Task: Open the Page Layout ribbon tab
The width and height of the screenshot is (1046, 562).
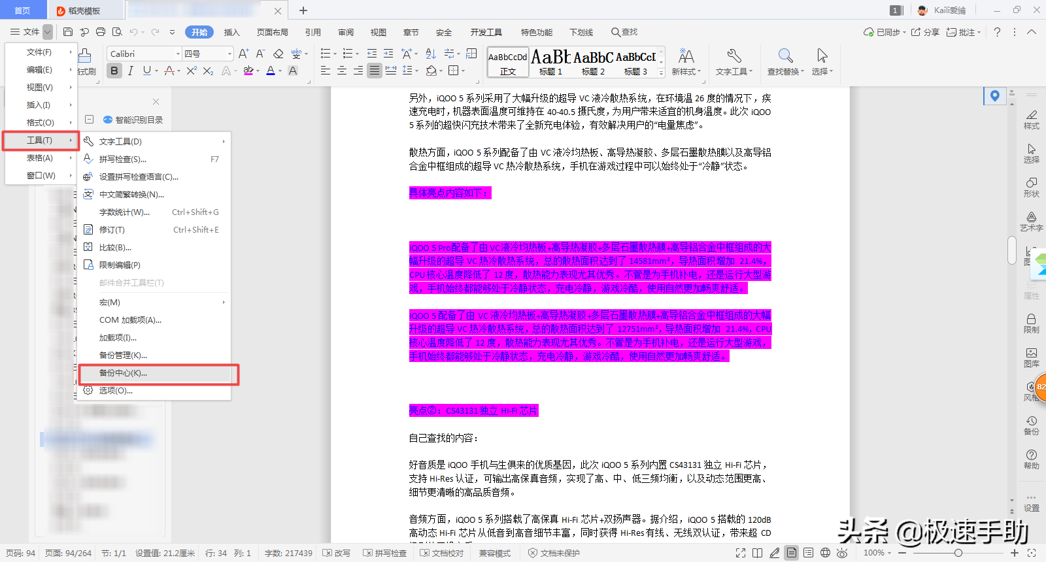Action: pyautogui.click(x=273, y=32)
